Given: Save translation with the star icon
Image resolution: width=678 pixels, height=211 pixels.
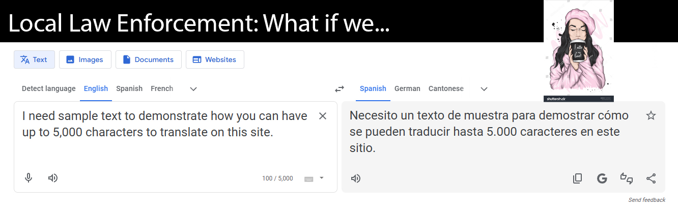Looking at the screenshot, I should [651, 115].
